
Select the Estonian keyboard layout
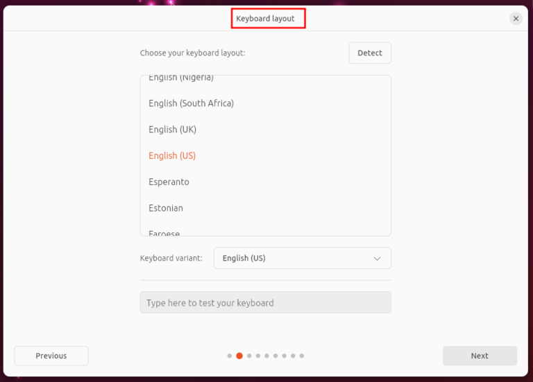click(x=166, y=208)
